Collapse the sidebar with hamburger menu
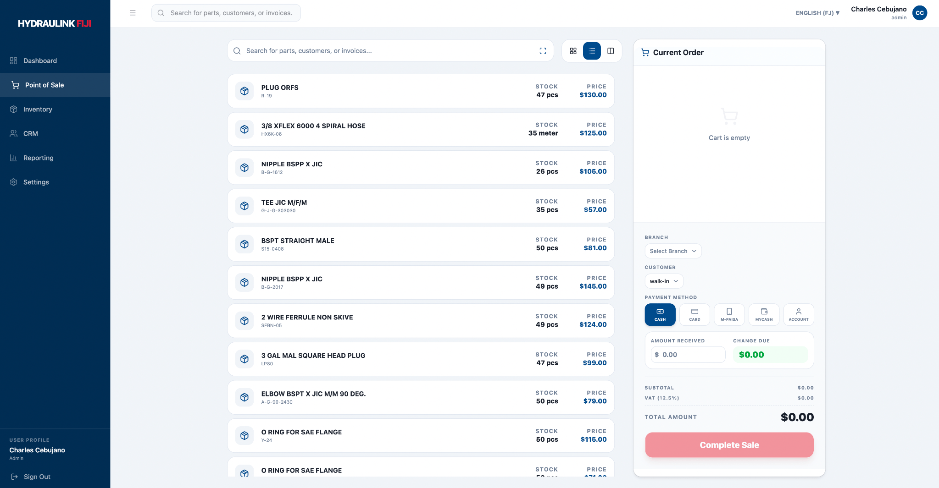Screen dimensions: 939x488 pos(133,13)
